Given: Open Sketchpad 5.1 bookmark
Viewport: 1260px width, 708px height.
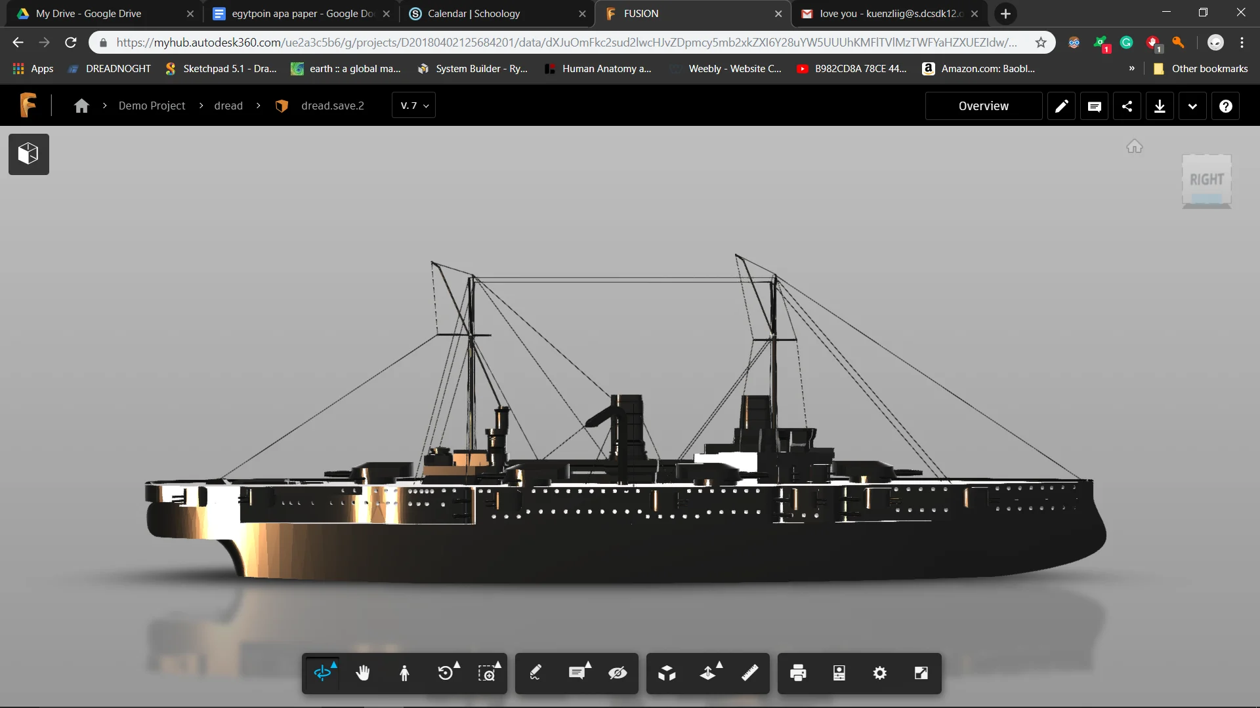Looking at the screenshot, I should 220,69.
